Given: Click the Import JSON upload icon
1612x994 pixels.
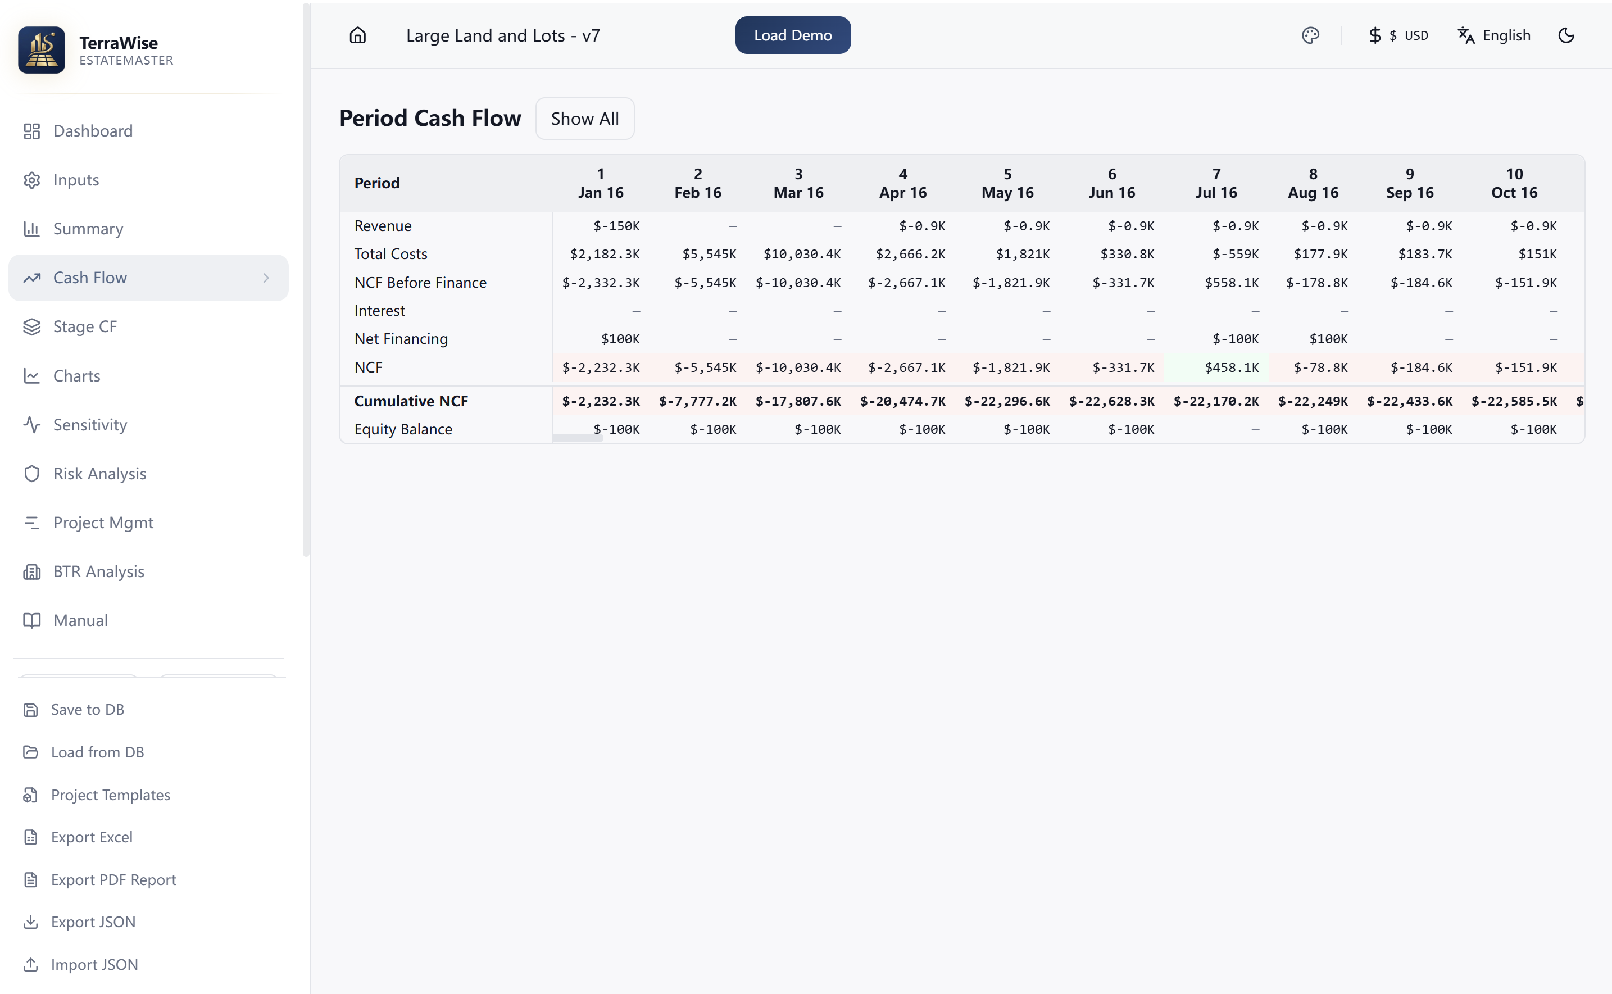Looking at the screenshot, I should pyautogui.click(x=31, y=964).
